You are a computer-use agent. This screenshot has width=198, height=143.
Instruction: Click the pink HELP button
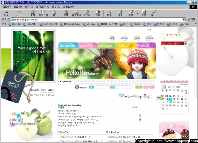tap(152, 87)
